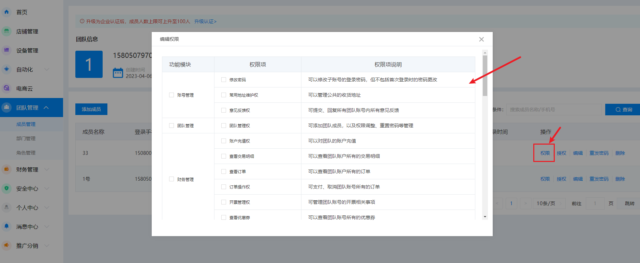
Task: Click the calendar icon by 创建时间
Action: tap(118, 73)
